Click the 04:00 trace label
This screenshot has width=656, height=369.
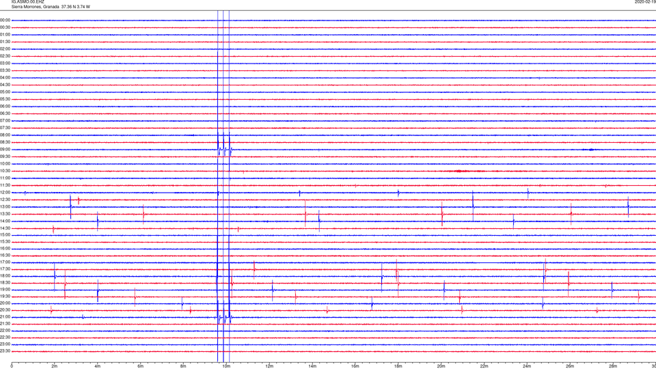(5, 78)
